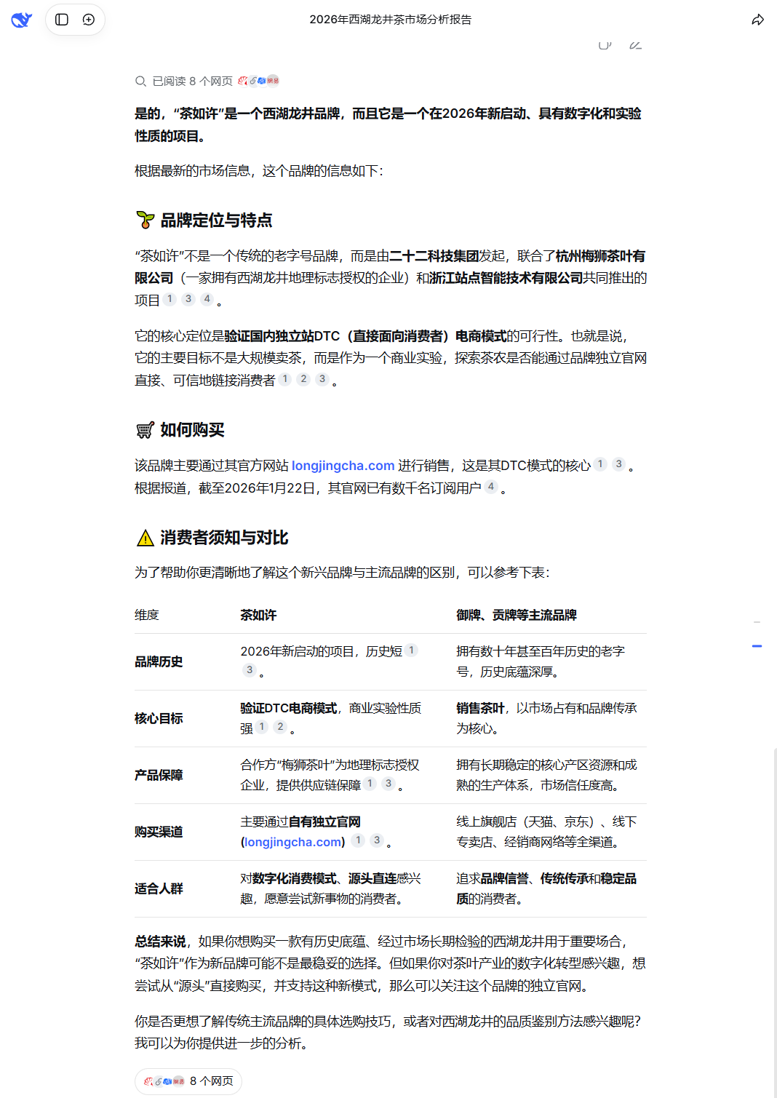The image size is (777, 1098).
Task: Open citation 3 after DTC模式的核心
Action: pyautogui.click(x=618, y=464)
